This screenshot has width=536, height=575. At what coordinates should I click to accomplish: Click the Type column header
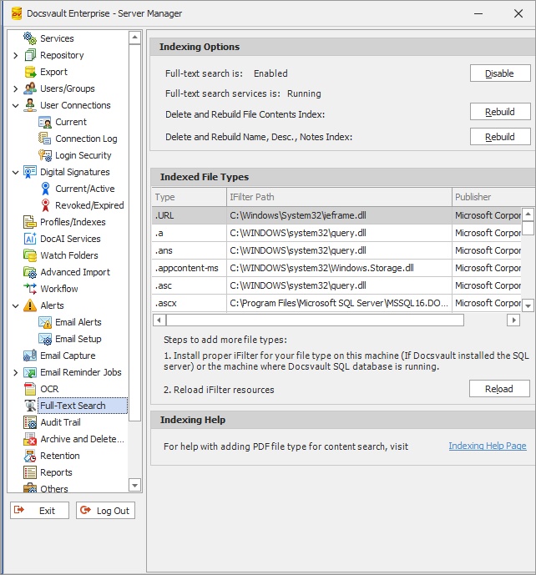coord(189,197)
